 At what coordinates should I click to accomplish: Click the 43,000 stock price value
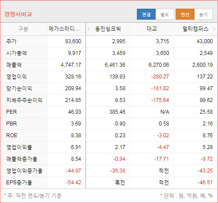point(205,41)
